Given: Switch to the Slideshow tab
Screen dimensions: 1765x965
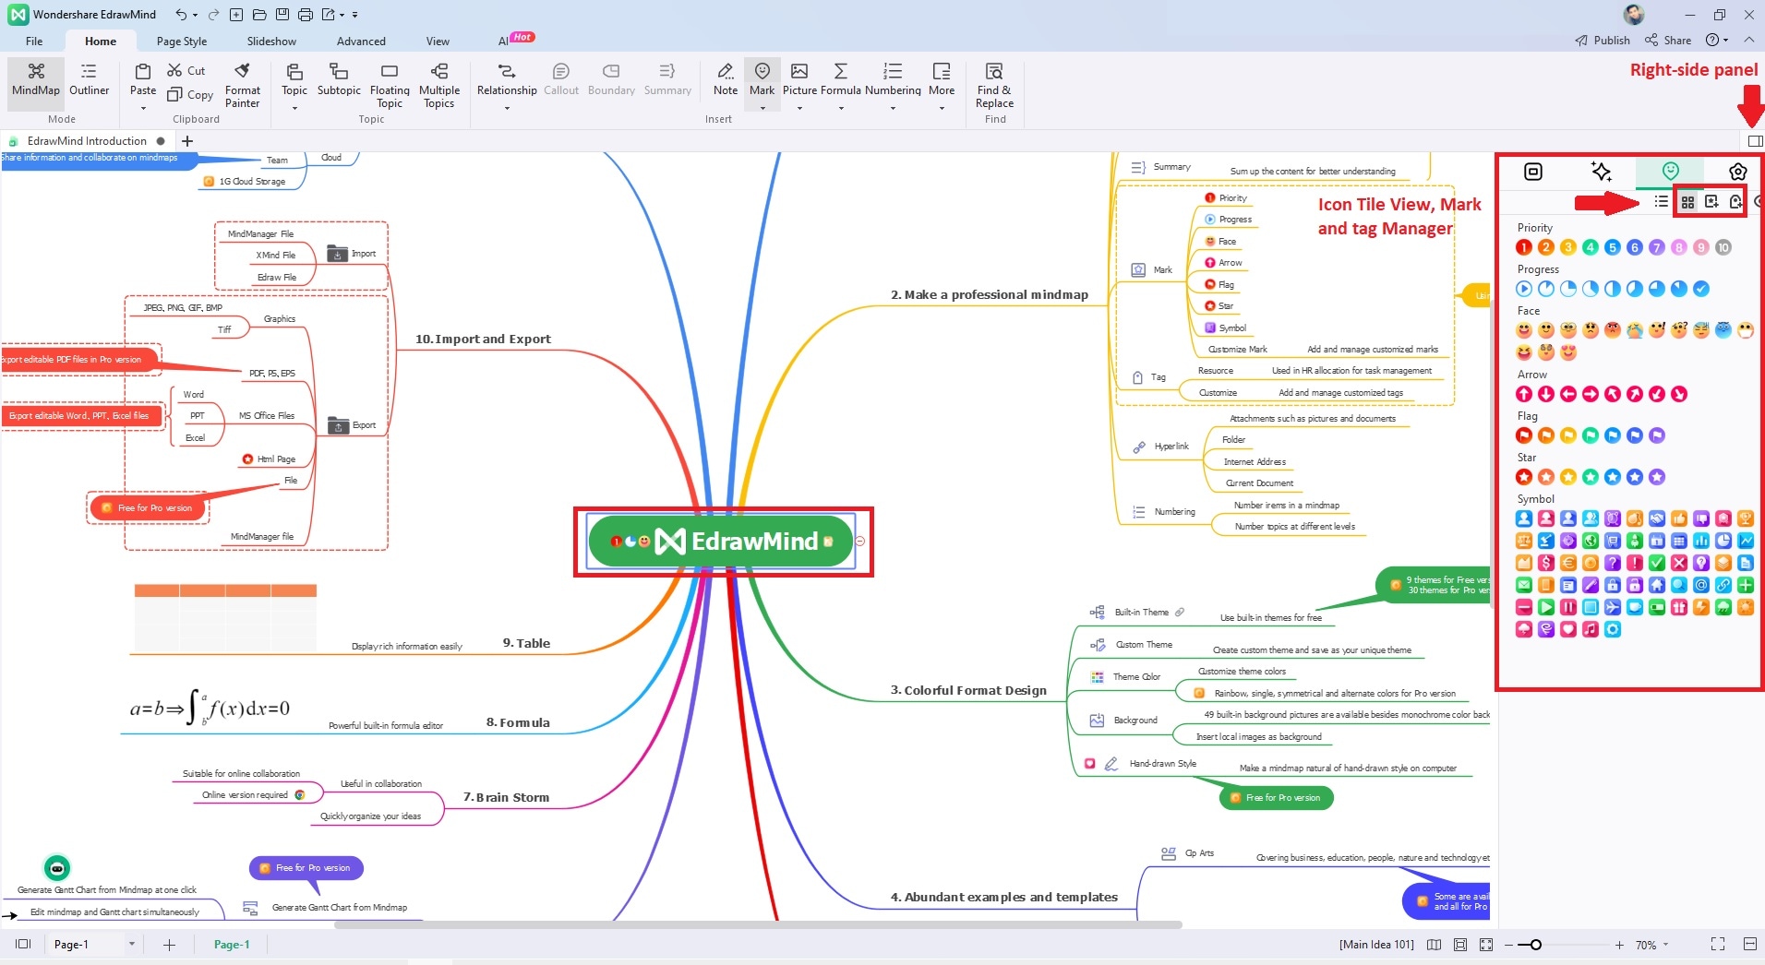Looking at the screenshot, I should tap(271, 42).
